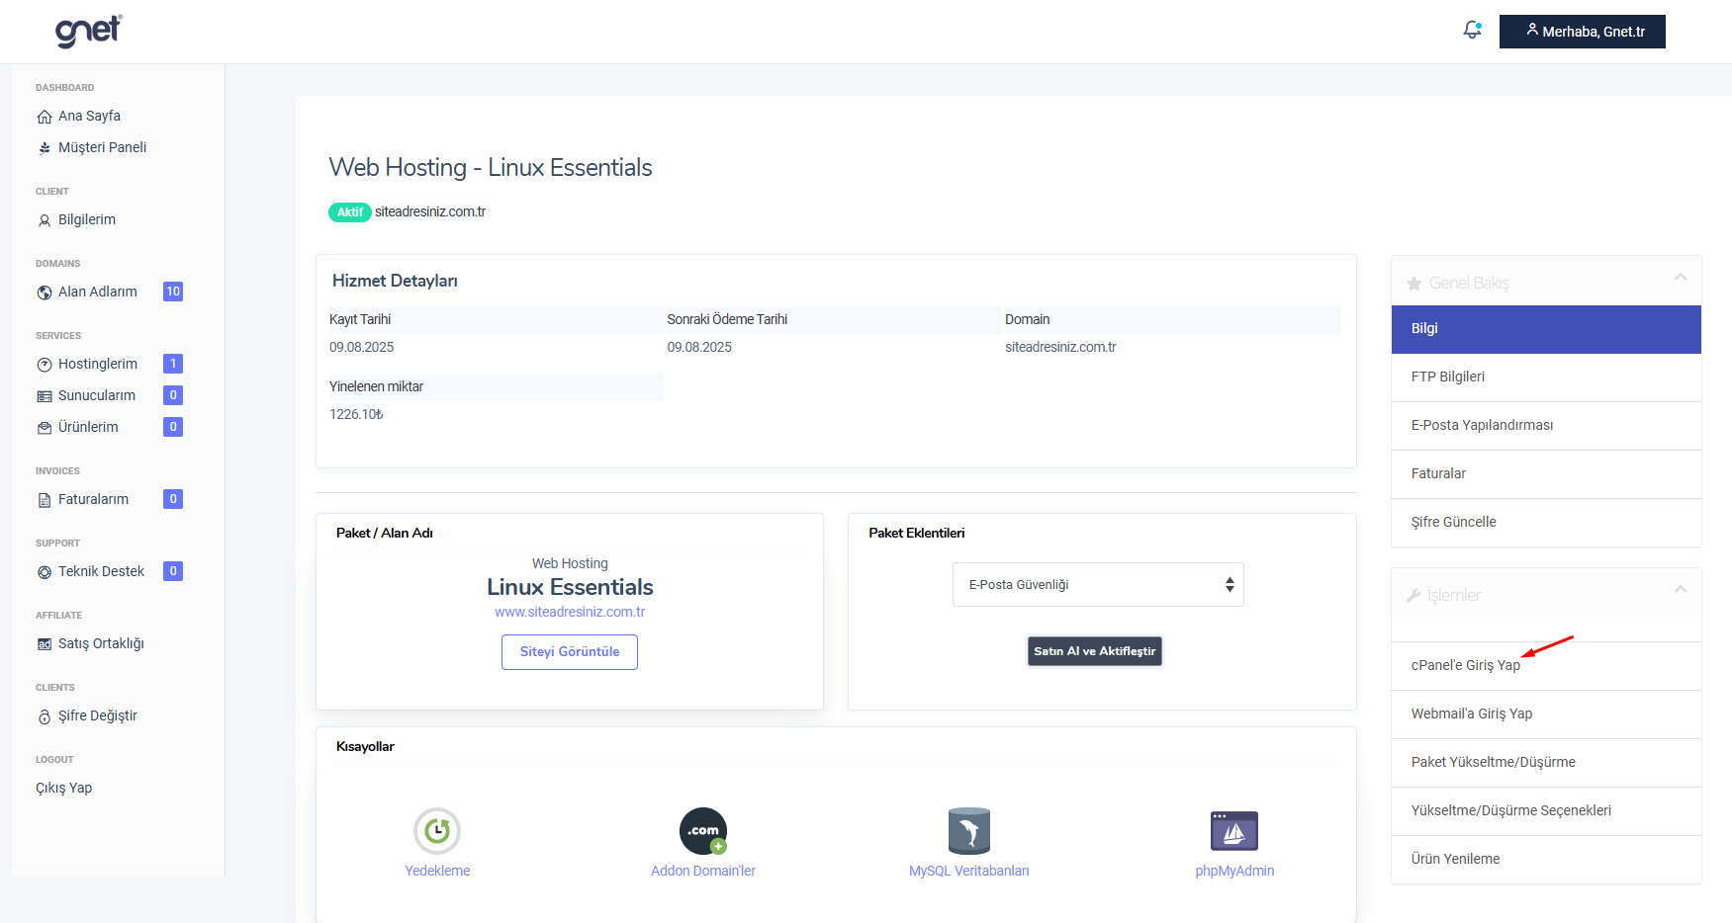Click the Şifre Değiştir lock icon
Image resolution: width=1732 pixels, height=923 pixels.
[x=45, y=716]
